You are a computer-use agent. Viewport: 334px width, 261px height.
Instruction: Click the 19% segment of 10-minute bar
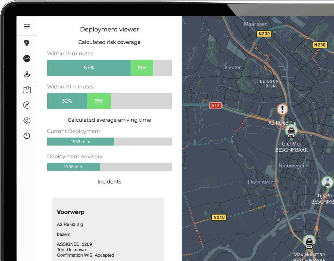point(99,101)
